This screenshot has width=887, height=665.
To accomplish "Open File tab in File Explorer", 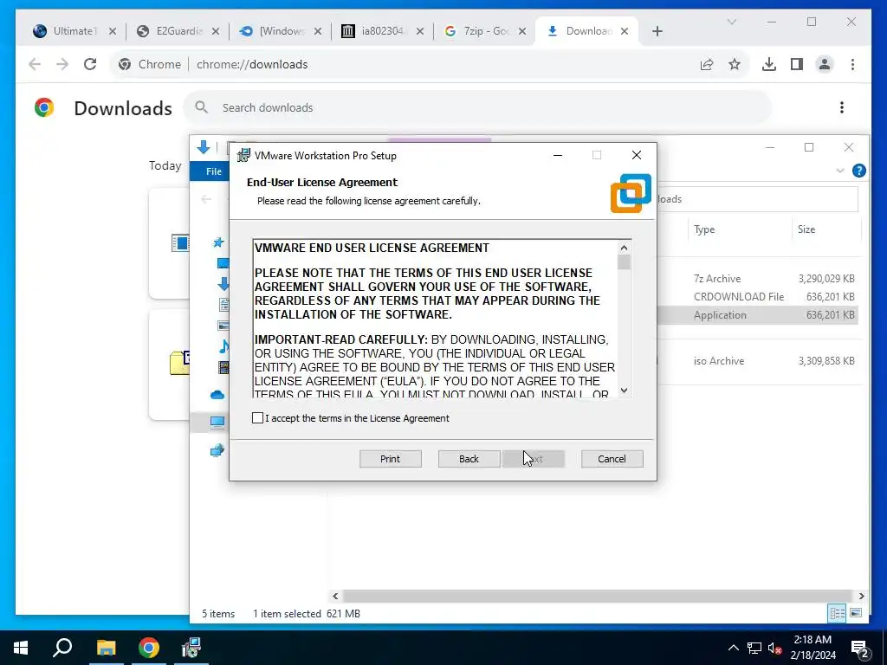I will [x=214, y=171].
